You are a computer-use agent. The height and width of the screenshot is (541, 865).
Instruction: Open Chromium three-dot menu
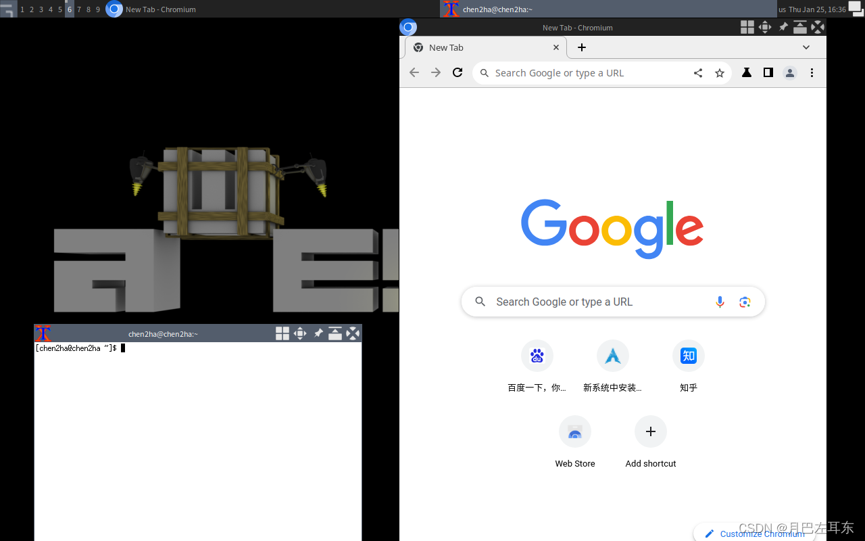pos(812,73)
